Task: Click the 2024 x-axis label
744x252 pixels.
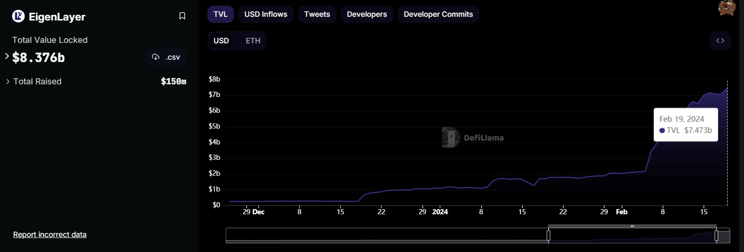Action: 440,211
